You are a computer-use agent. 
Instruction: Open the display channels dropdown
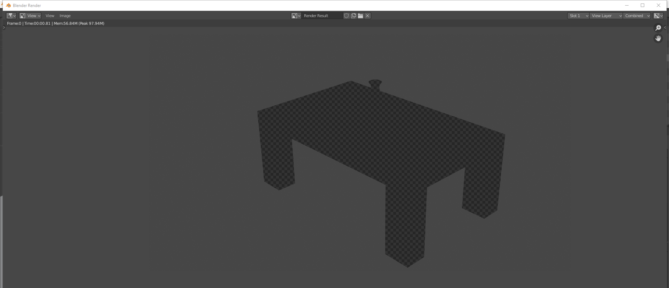point(658,16)
